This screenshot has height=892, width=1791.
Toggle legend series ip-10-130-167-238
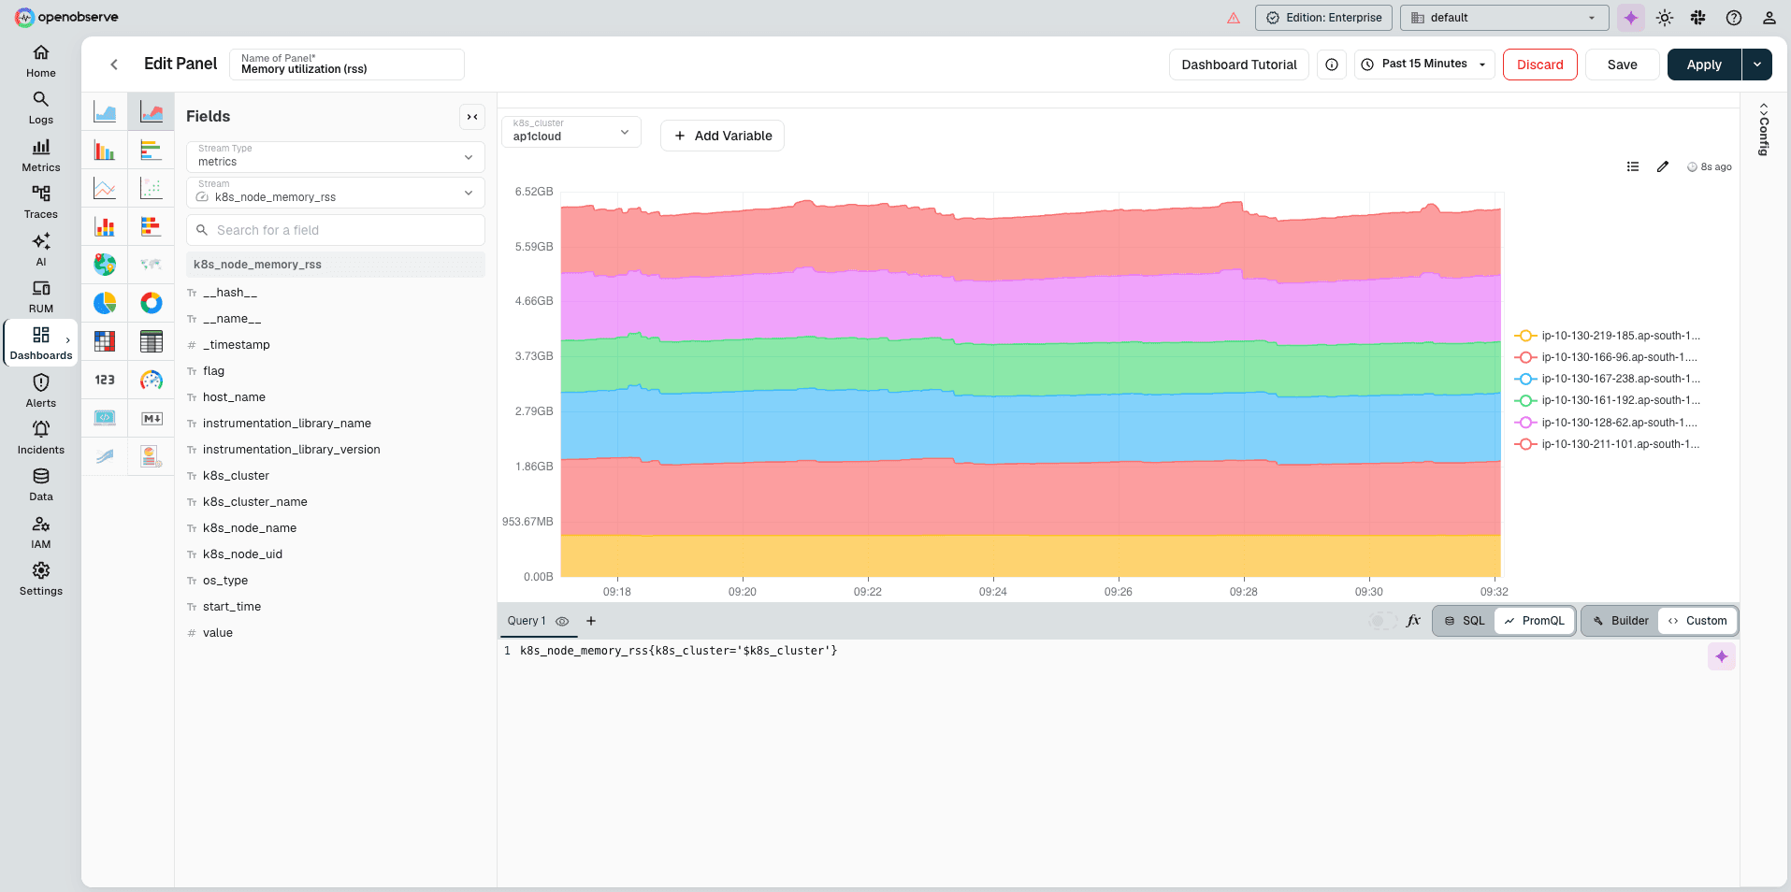1608,379
